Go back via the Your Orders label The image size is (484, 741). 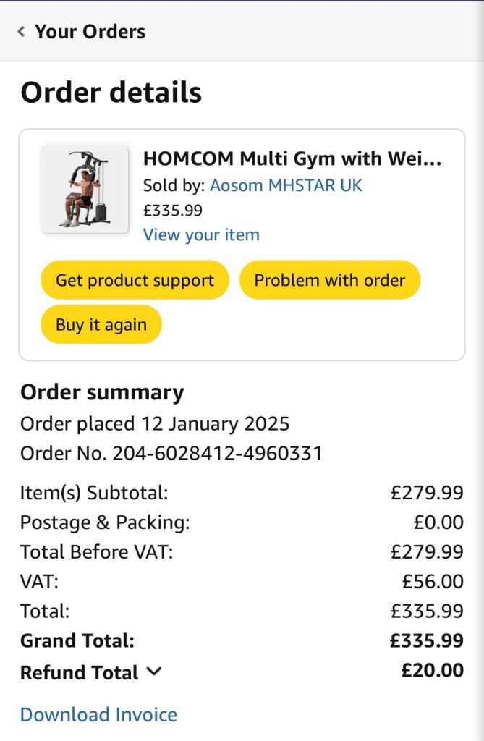(90, 32)
